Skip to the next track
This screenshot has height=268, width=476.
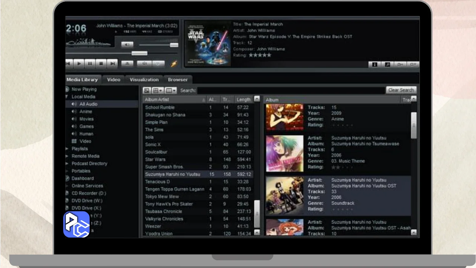112,64
